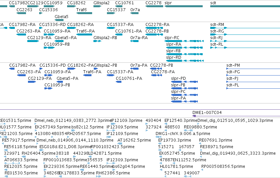Open EST RE09880.5prime

pos(200,127)
